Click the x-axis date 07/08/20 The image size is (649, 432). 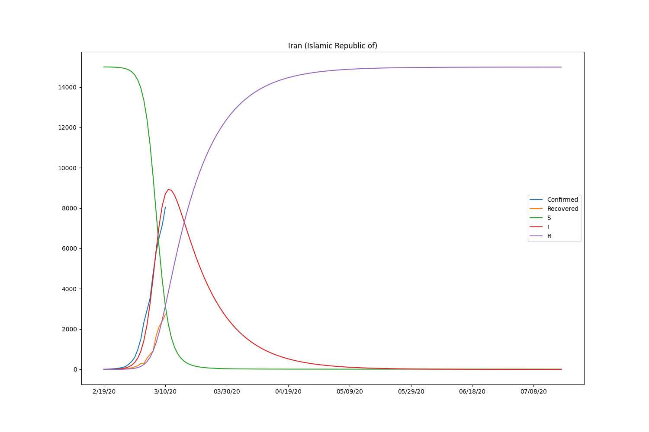[x=533, y=392]
